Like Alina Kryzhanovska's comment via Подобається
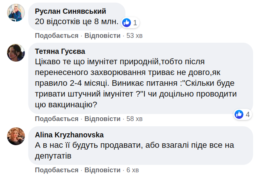This screenshot has width=262, height=176. click(x=56, y=170)
